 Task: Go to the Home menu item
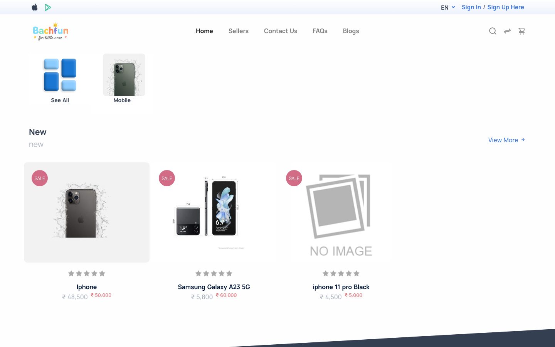point(204,31)
